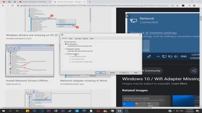Open Task View in taskbar

coord(17,111)
